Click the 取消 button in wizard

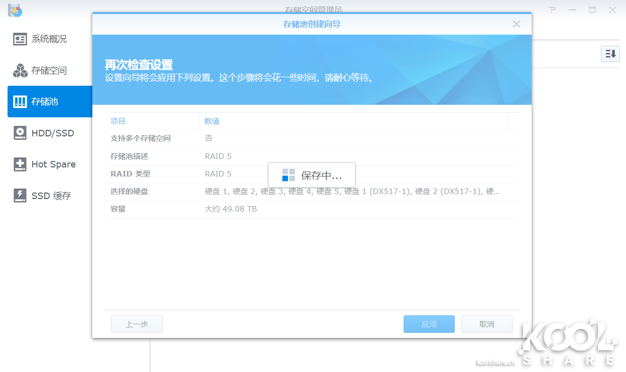[486, 324]
